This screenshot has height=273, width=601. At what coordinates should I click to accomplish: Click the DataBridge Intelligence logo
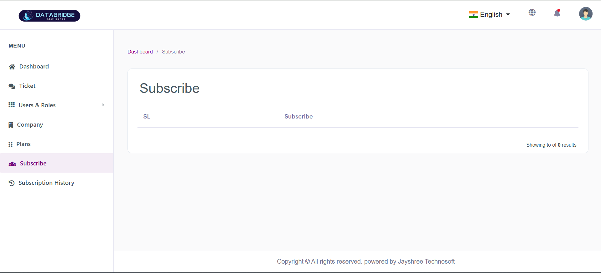point(49,16)
